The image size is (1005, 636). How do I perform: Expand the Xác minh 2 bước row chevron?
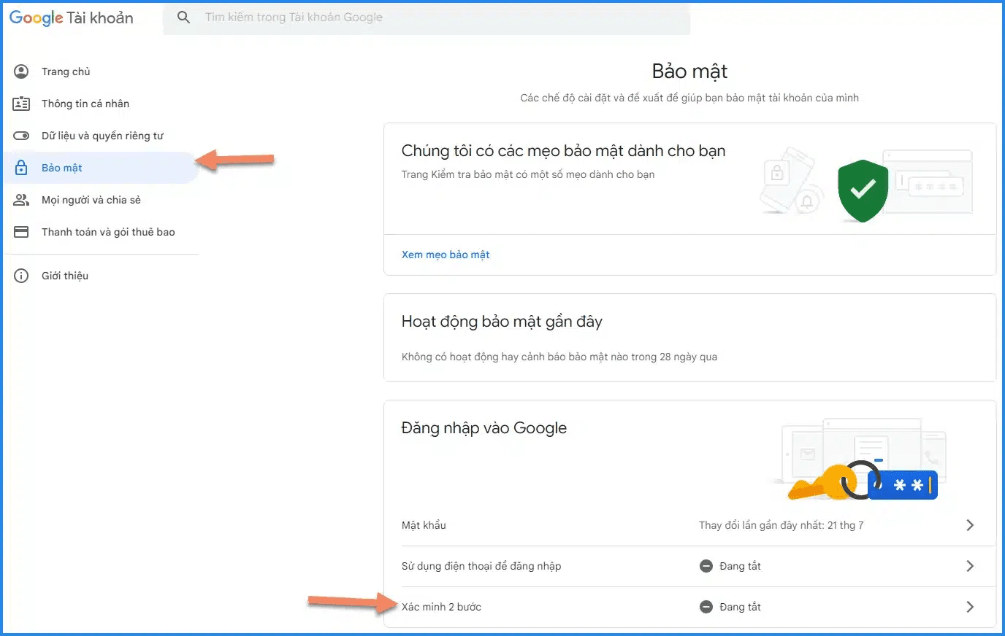pyautogui.click(x=970, y=607)
